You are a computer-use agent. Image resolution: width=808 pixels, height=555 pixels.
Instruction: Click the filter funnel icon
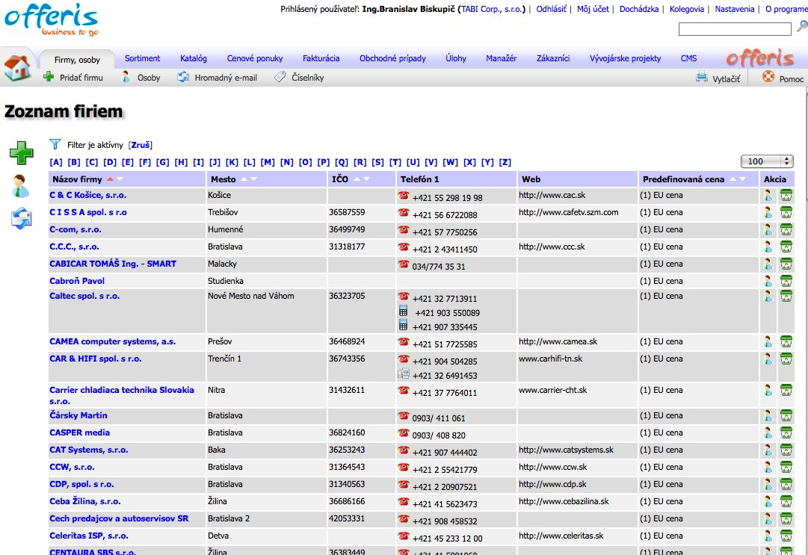pyautogui.click(x=55, y=144)
